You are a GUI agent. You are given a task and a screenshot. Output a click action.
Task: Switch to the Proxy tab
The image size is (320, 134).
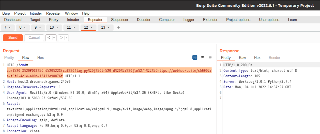[54, 20]
